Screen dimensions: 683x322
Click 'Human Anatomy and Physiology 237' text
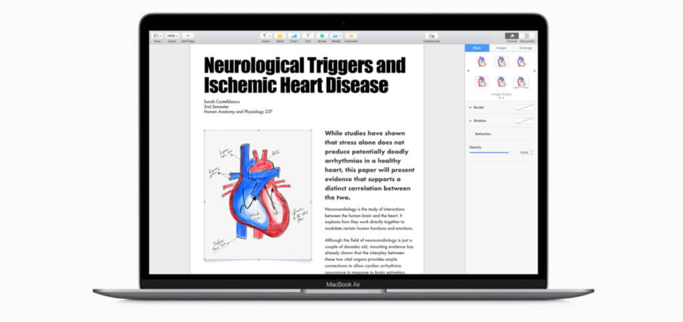pos(238,112)
